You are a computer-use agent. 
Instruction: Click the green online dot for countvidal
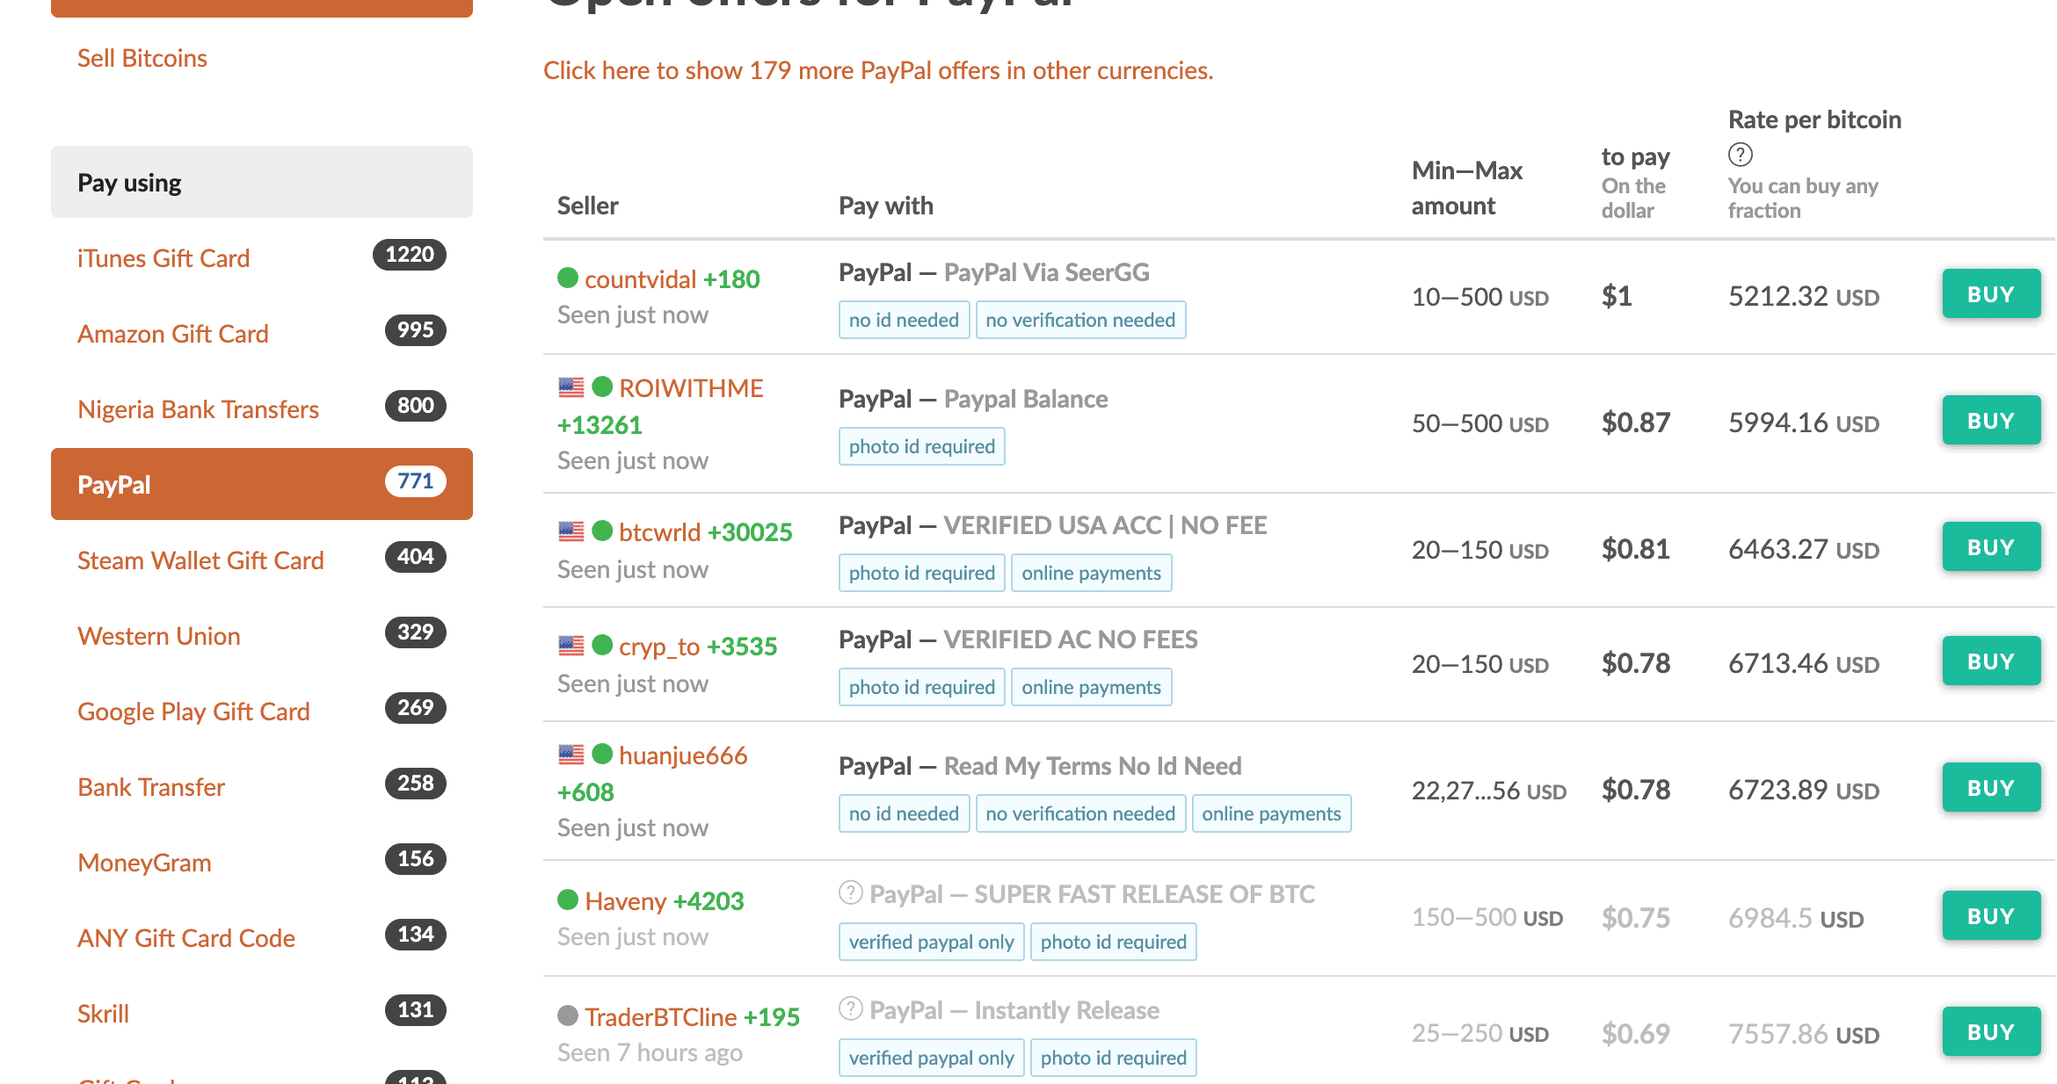568,278
